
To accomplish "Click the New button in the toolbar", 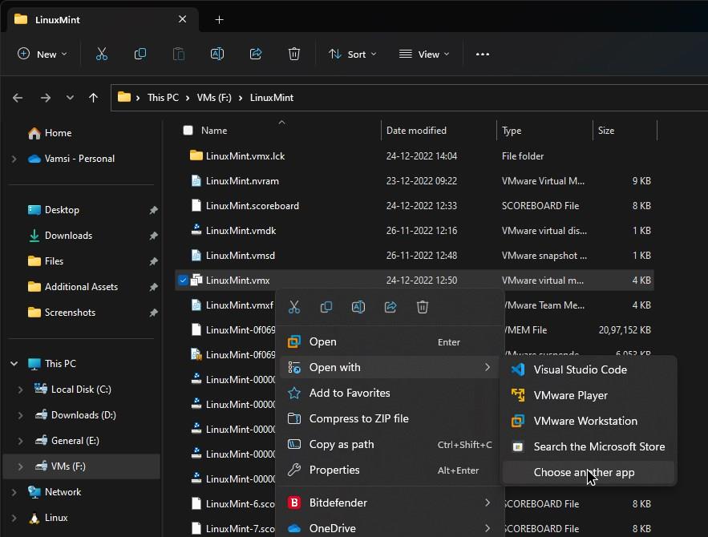I will point(42,54).
